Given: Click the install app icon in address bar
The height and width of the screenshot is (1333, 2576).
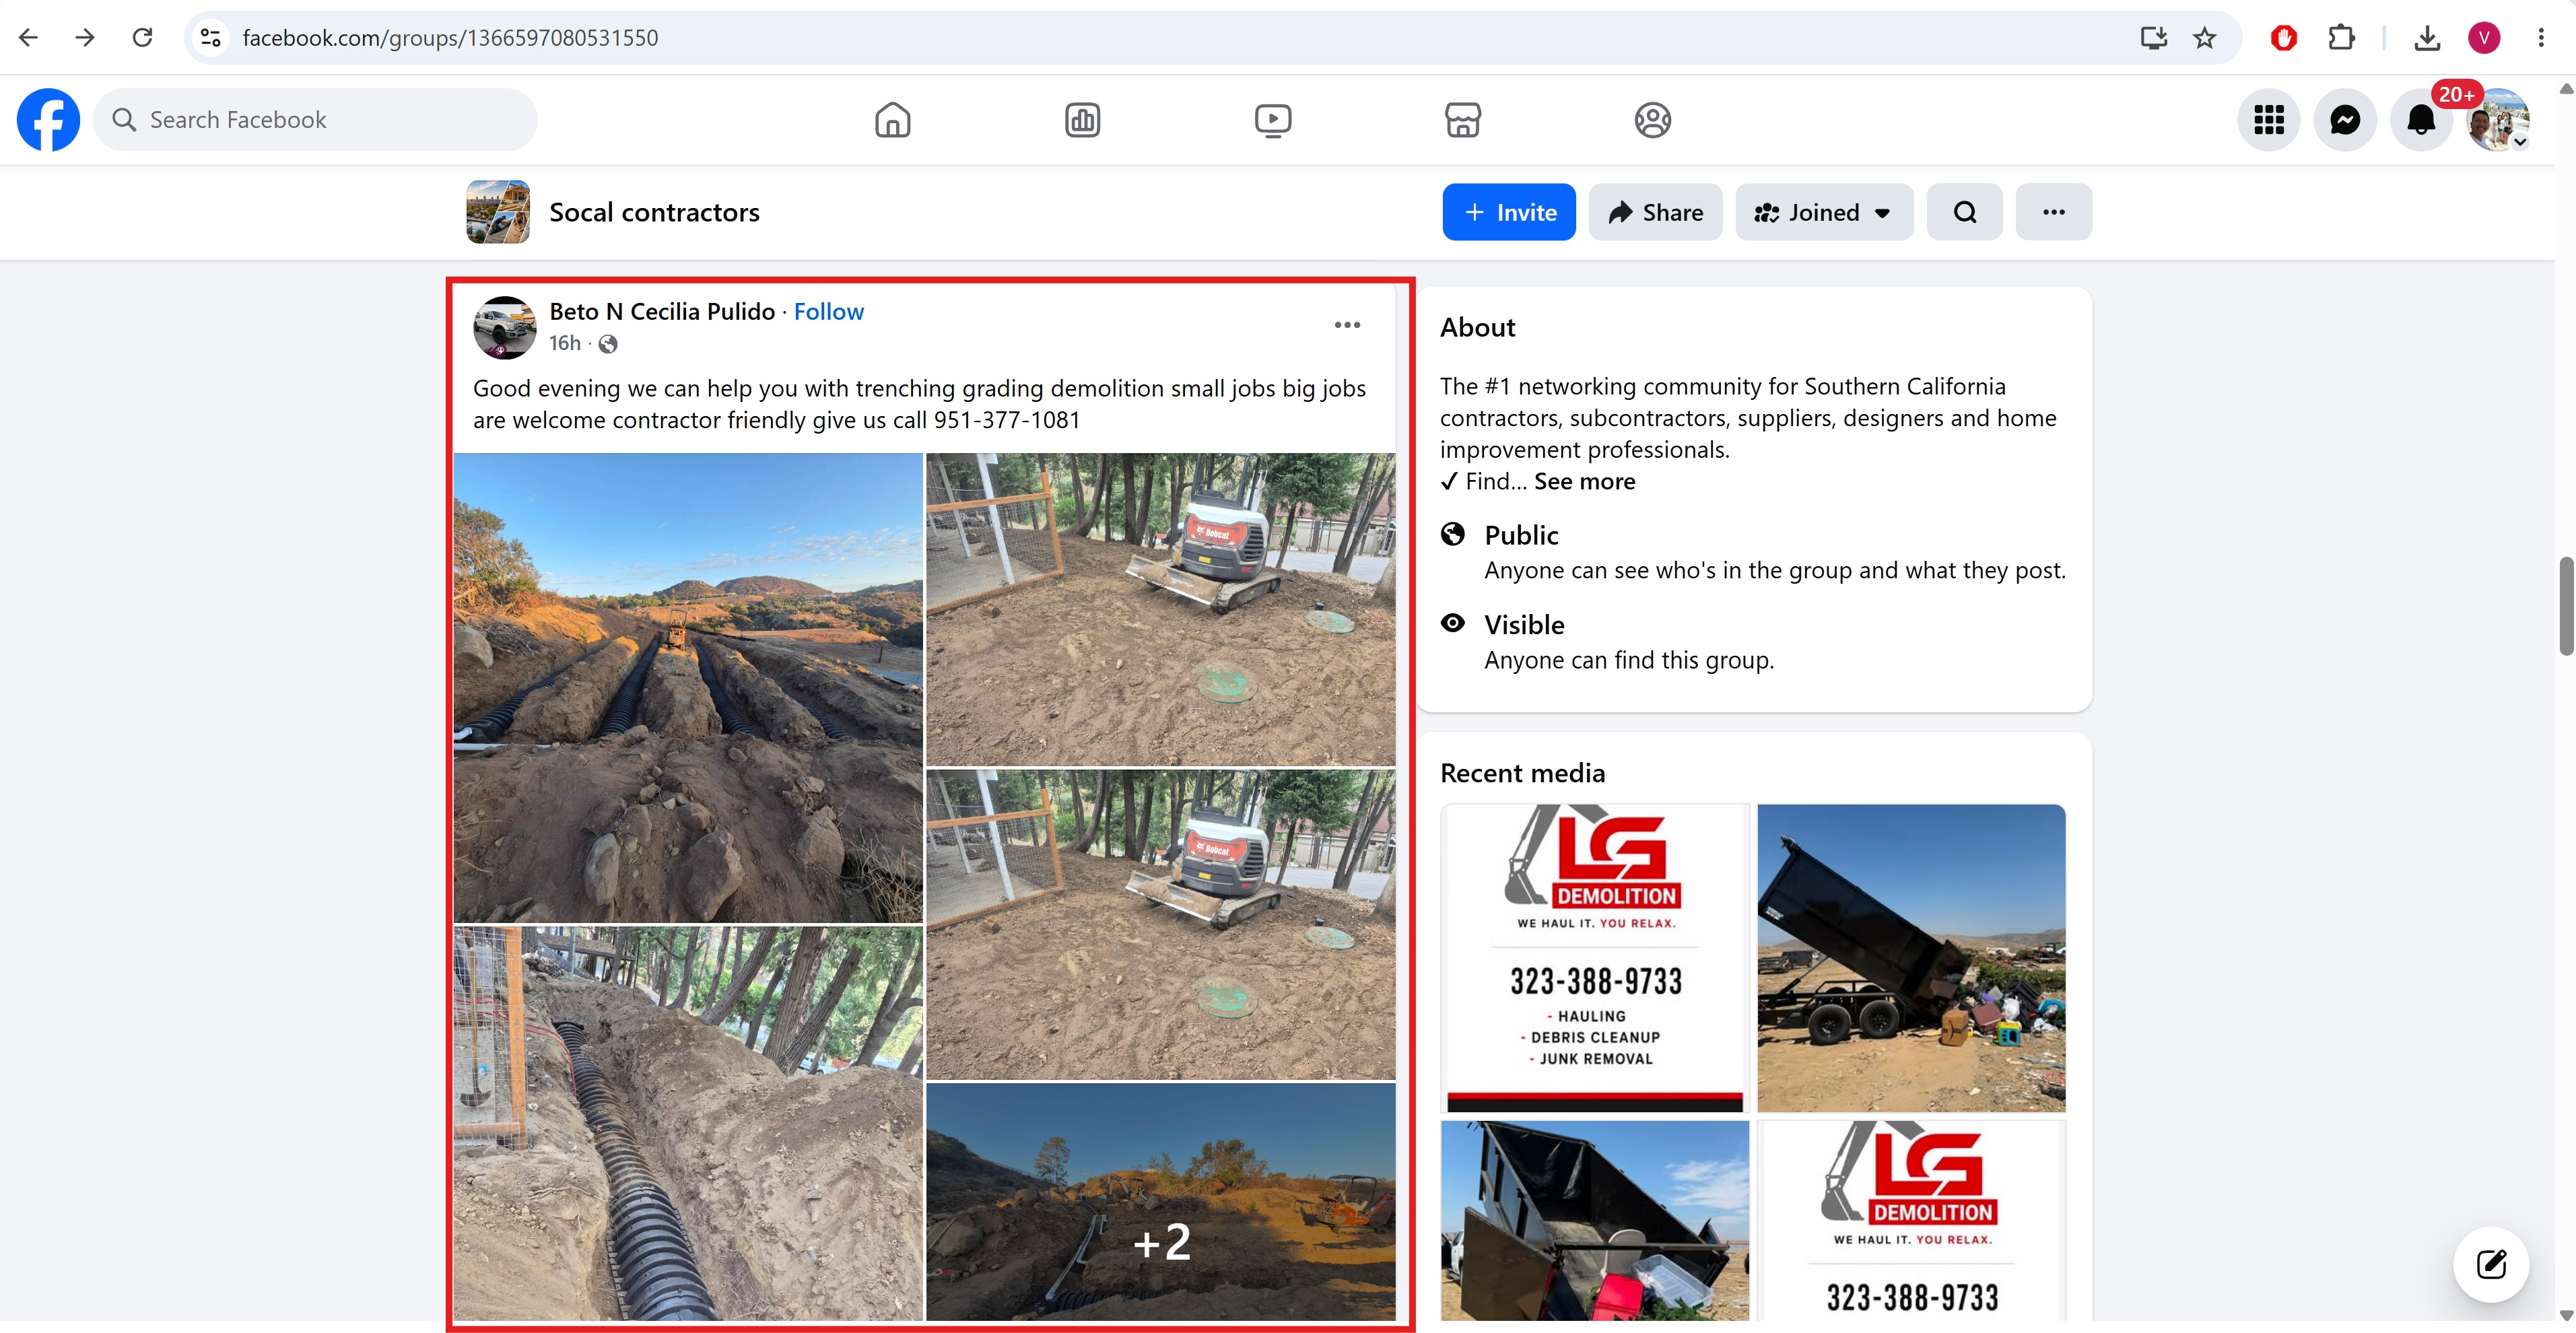Looking at the screenshot, I should point(2153,38).
